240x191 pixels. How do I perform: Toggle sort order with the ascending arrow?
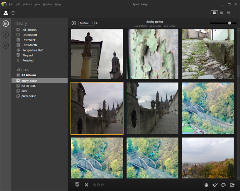(97, 23)
